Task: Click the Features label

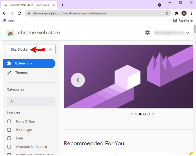Action: tap(14, 113)
